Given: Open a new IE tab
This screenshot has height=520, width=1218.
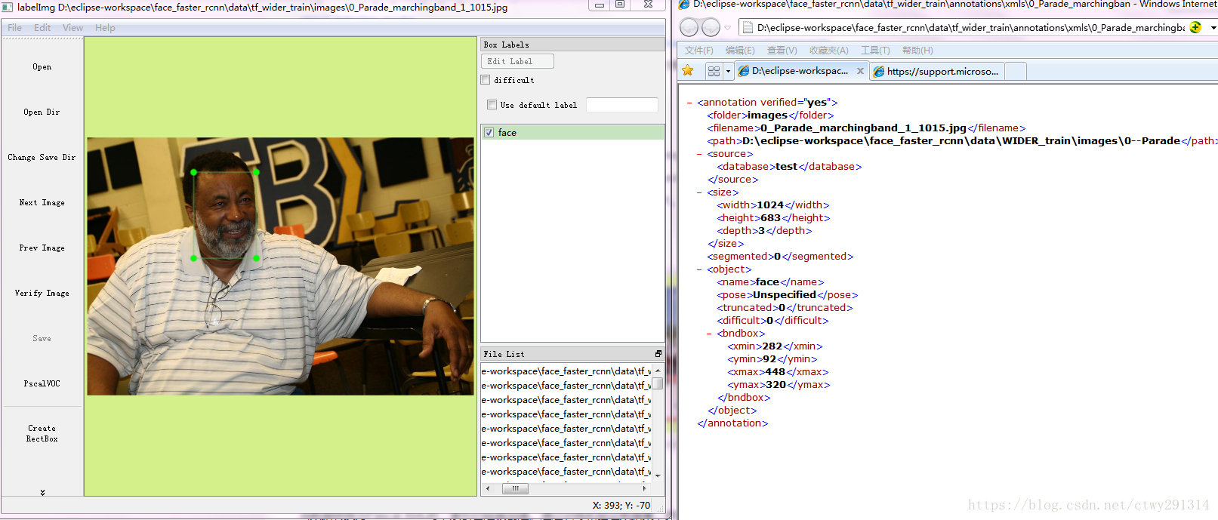Looking at the screenshot, I should (x=1016, y=71).
